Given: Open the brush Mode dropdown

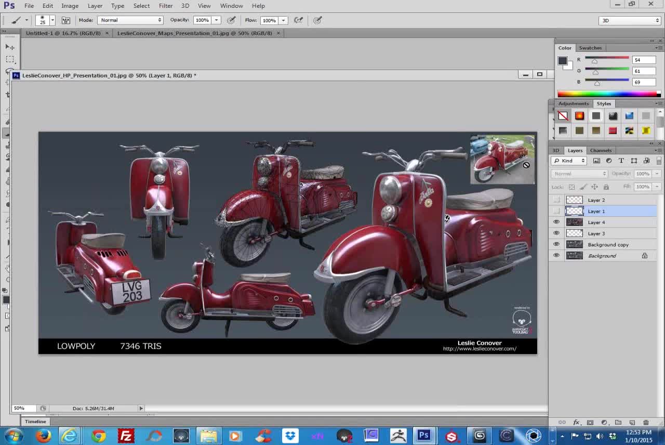Looking at the screenshot, I should pyautogui.click(x=130, y=20).
